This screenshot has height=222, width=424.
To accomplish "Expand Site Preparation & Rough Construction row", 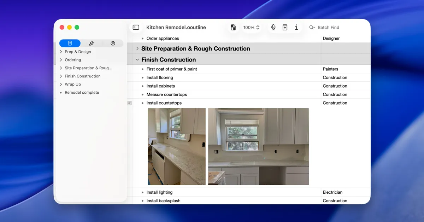I will (137, 49).
